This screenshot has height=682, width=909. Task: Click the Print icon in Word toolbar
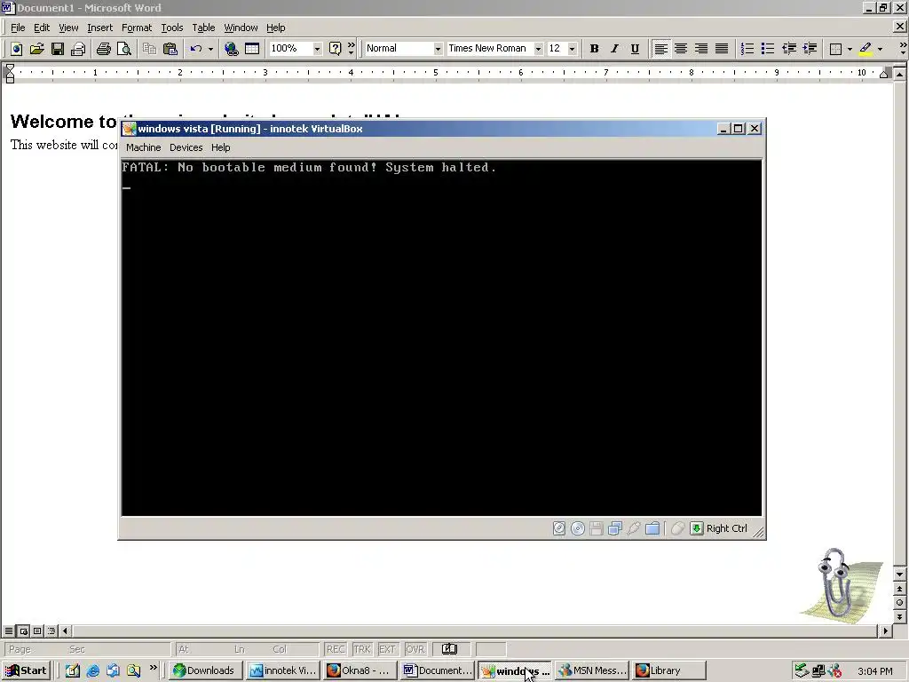point(104,49)
